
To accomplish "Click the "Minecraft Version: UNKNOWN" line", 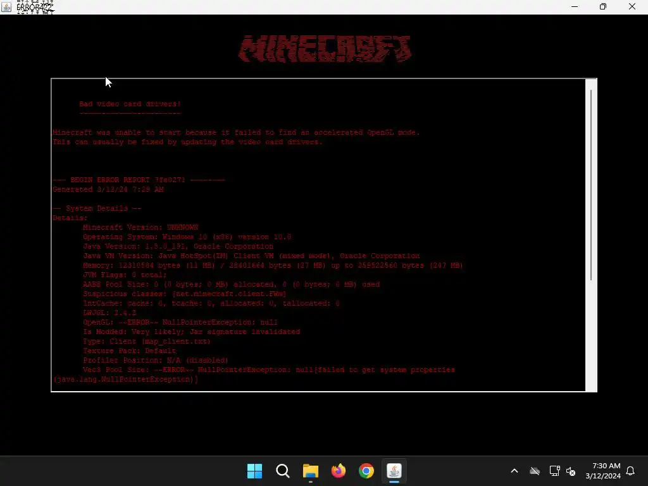I will (x=140, y=227).
